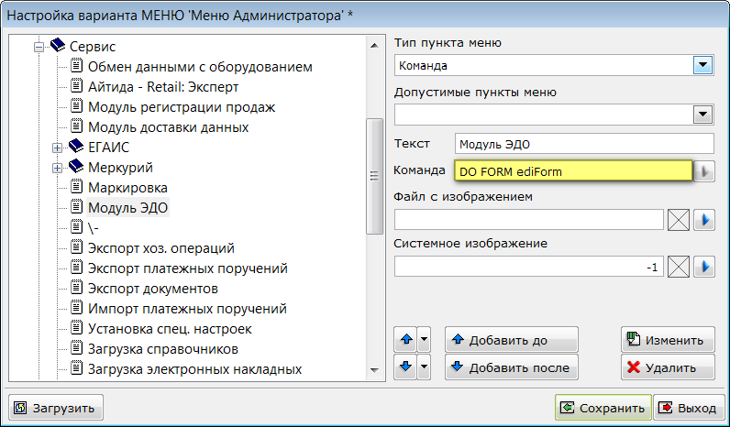Save changes with the Сохранить button
The width and height of the screenshot is (730, 427).
603,408
